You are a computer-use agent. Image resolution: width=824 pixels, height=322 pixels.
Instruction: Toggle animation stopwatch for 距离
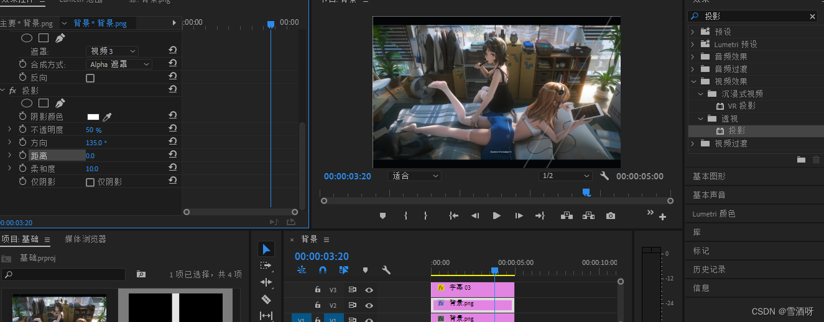click(x=23, y=155)
